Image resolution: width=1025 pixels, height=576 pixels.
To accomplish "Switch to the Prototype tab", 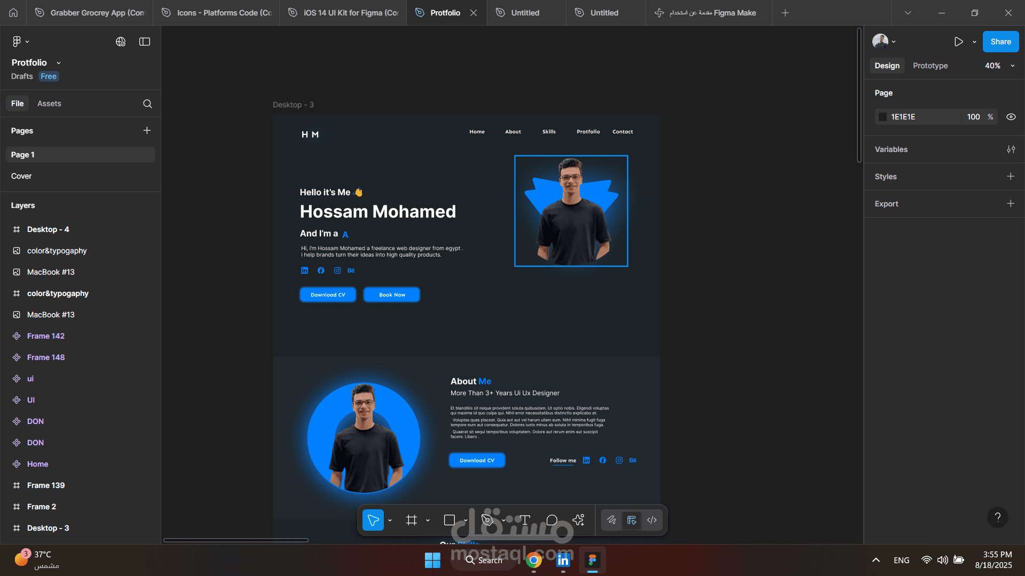I will coord(930,66).
